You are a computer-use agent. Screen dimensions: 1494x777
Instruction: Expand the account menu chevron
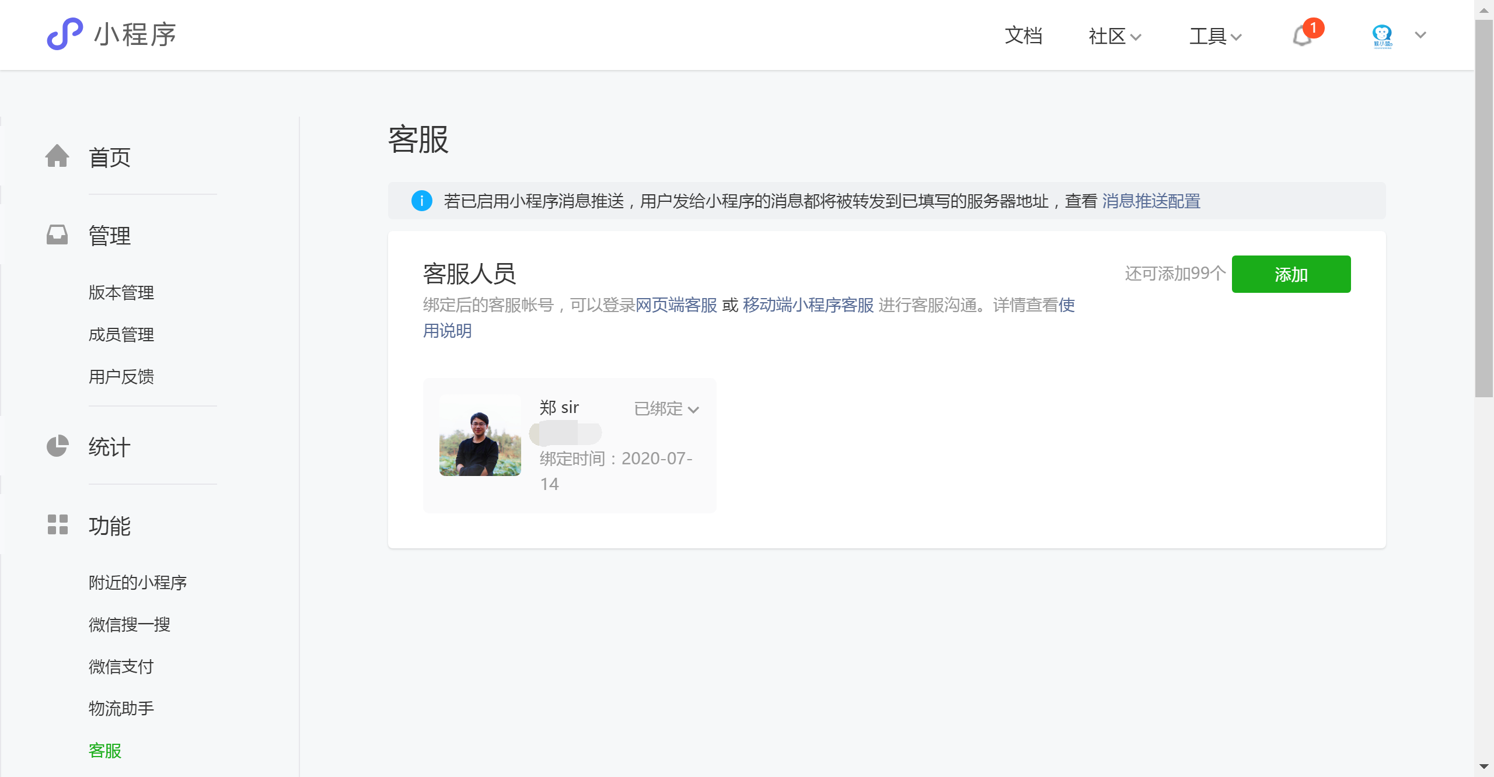1420,35
